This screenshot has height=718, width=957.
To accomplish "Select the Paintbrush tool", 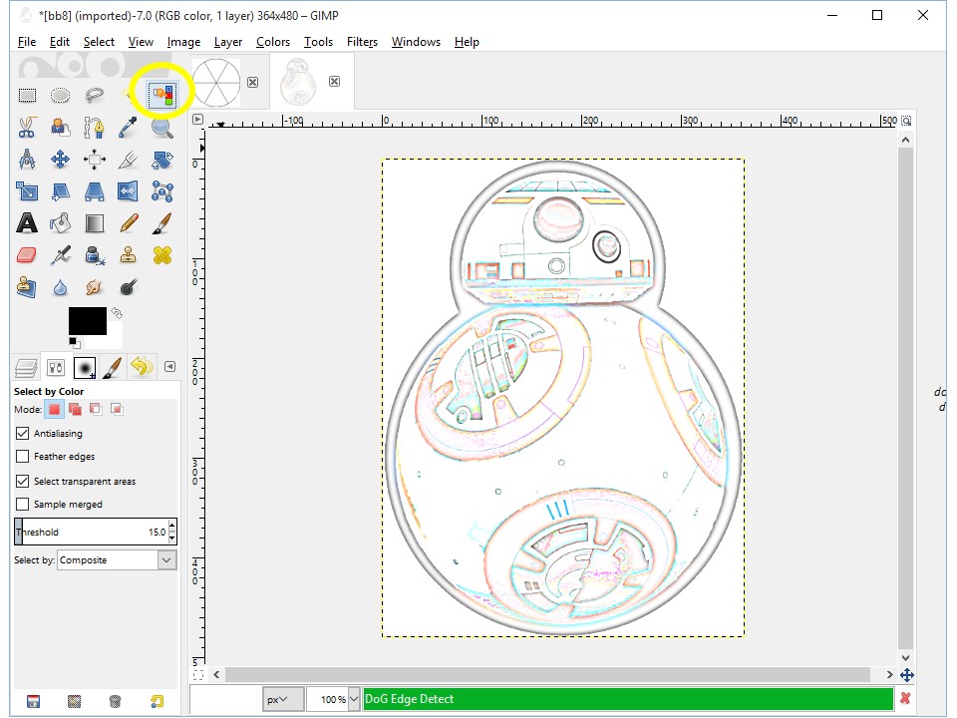I will point(161,223).
